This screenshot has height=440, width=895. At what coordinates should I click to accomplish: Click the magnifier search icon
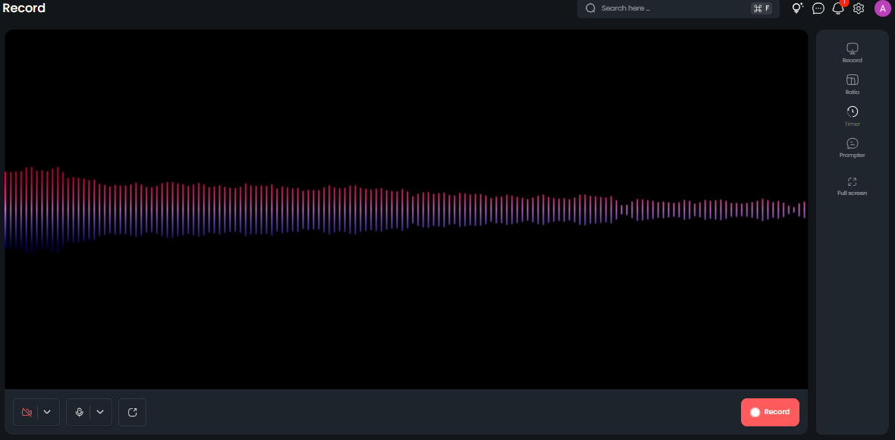tap(591, 8)
